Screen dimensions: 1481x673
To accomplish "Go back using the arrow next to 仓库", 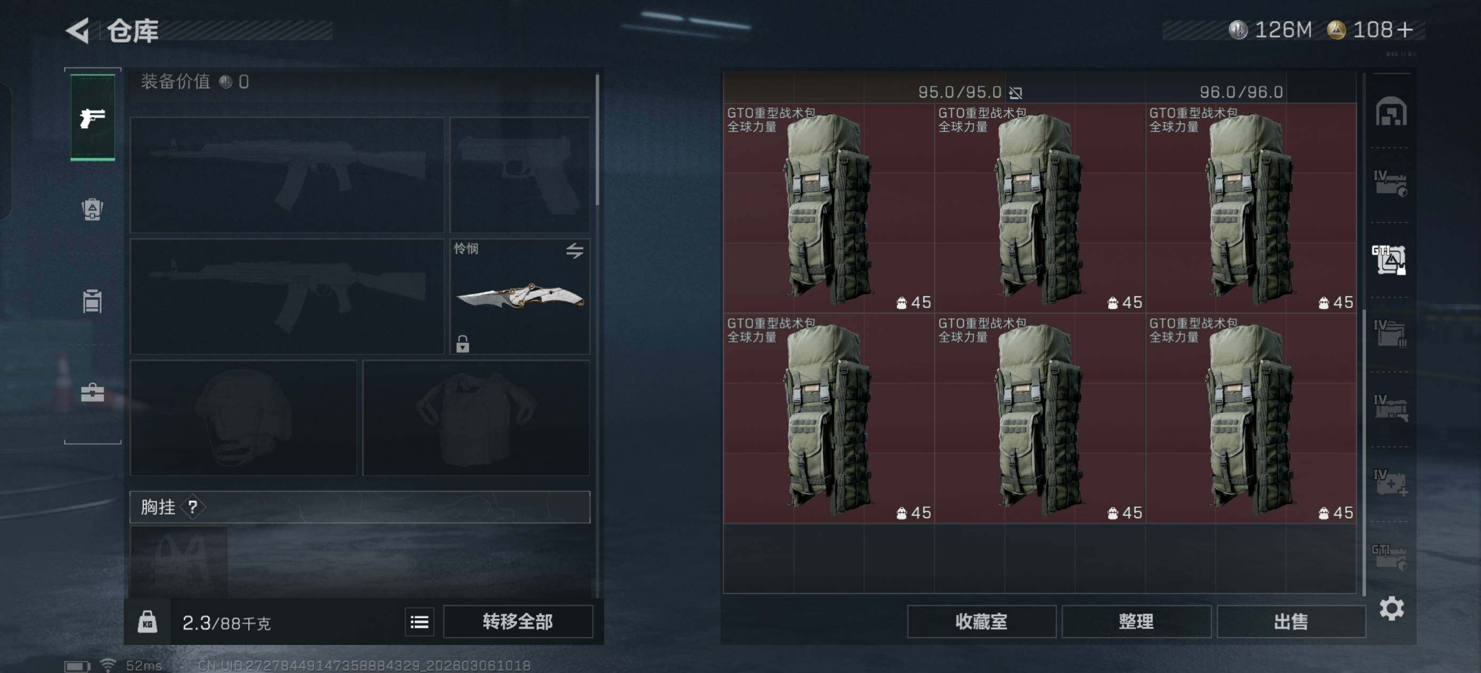I will click(78, 30).
